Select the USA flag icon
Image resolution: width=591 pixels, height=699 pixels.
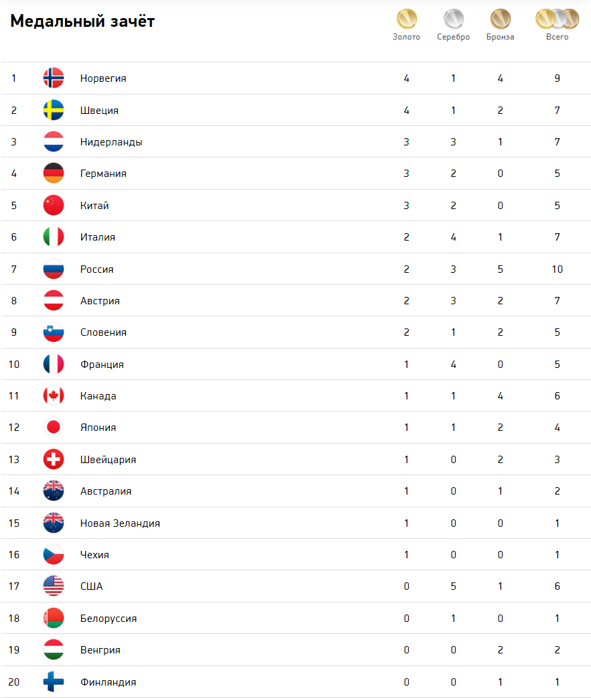[x=54, y=586]
